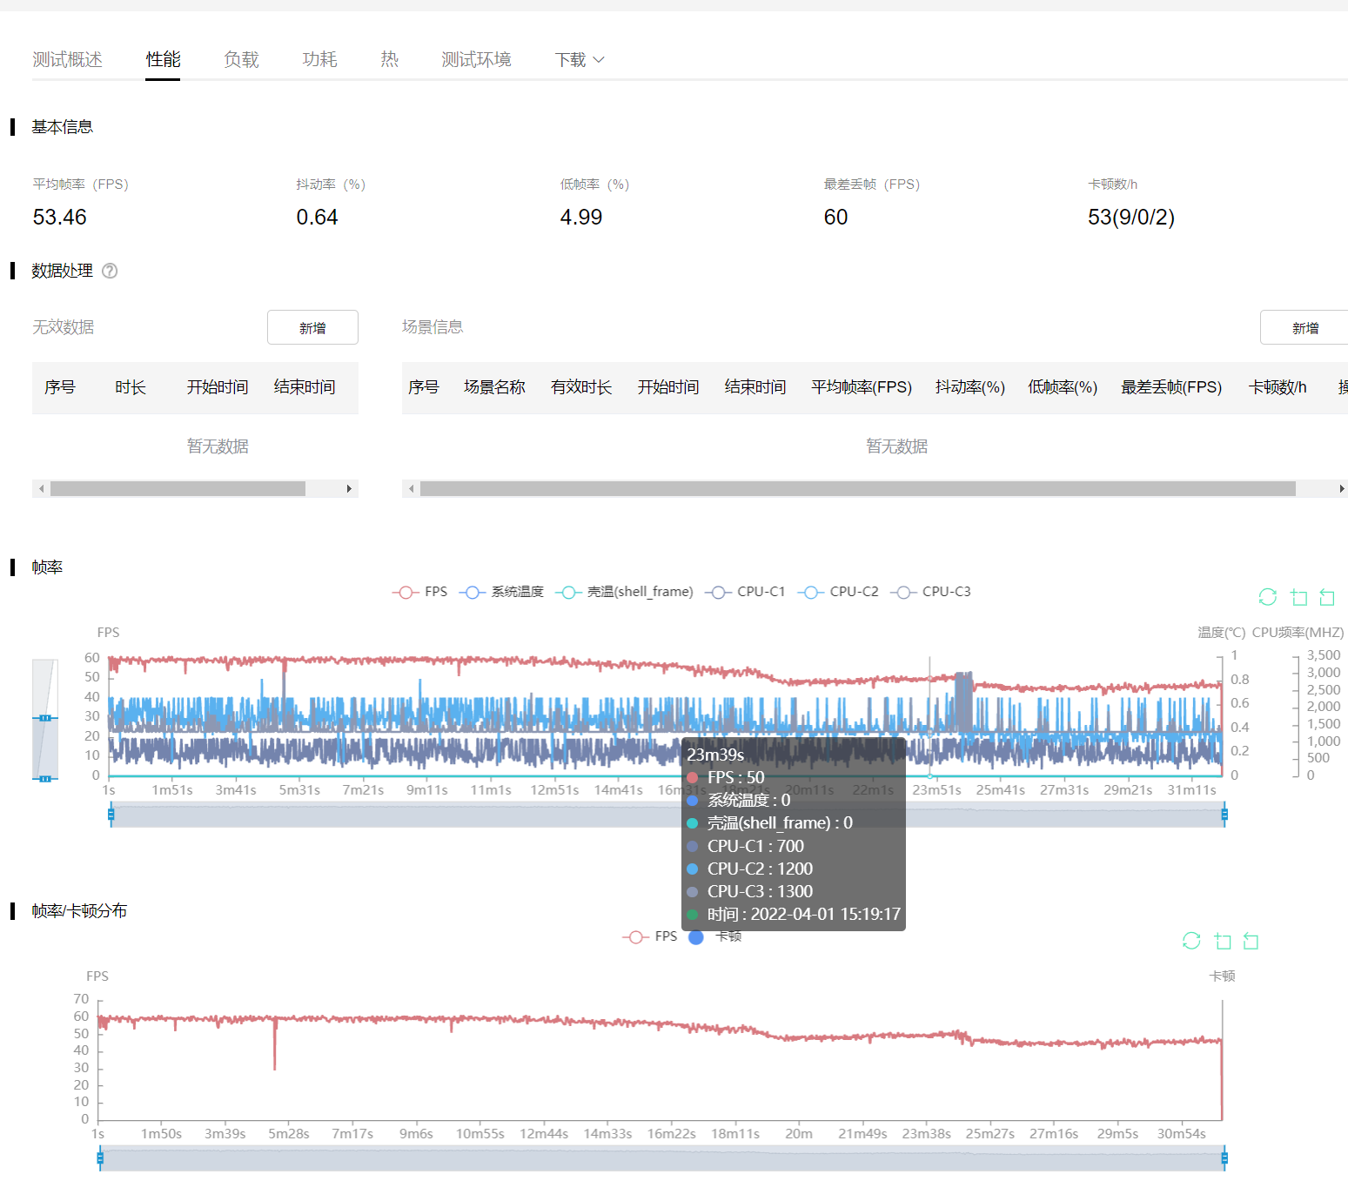Click right arrow of 场景信息 table scrollbar
This screenshot has height=1201, width=1348.
pyautogui.click(x=1341, y=489)
